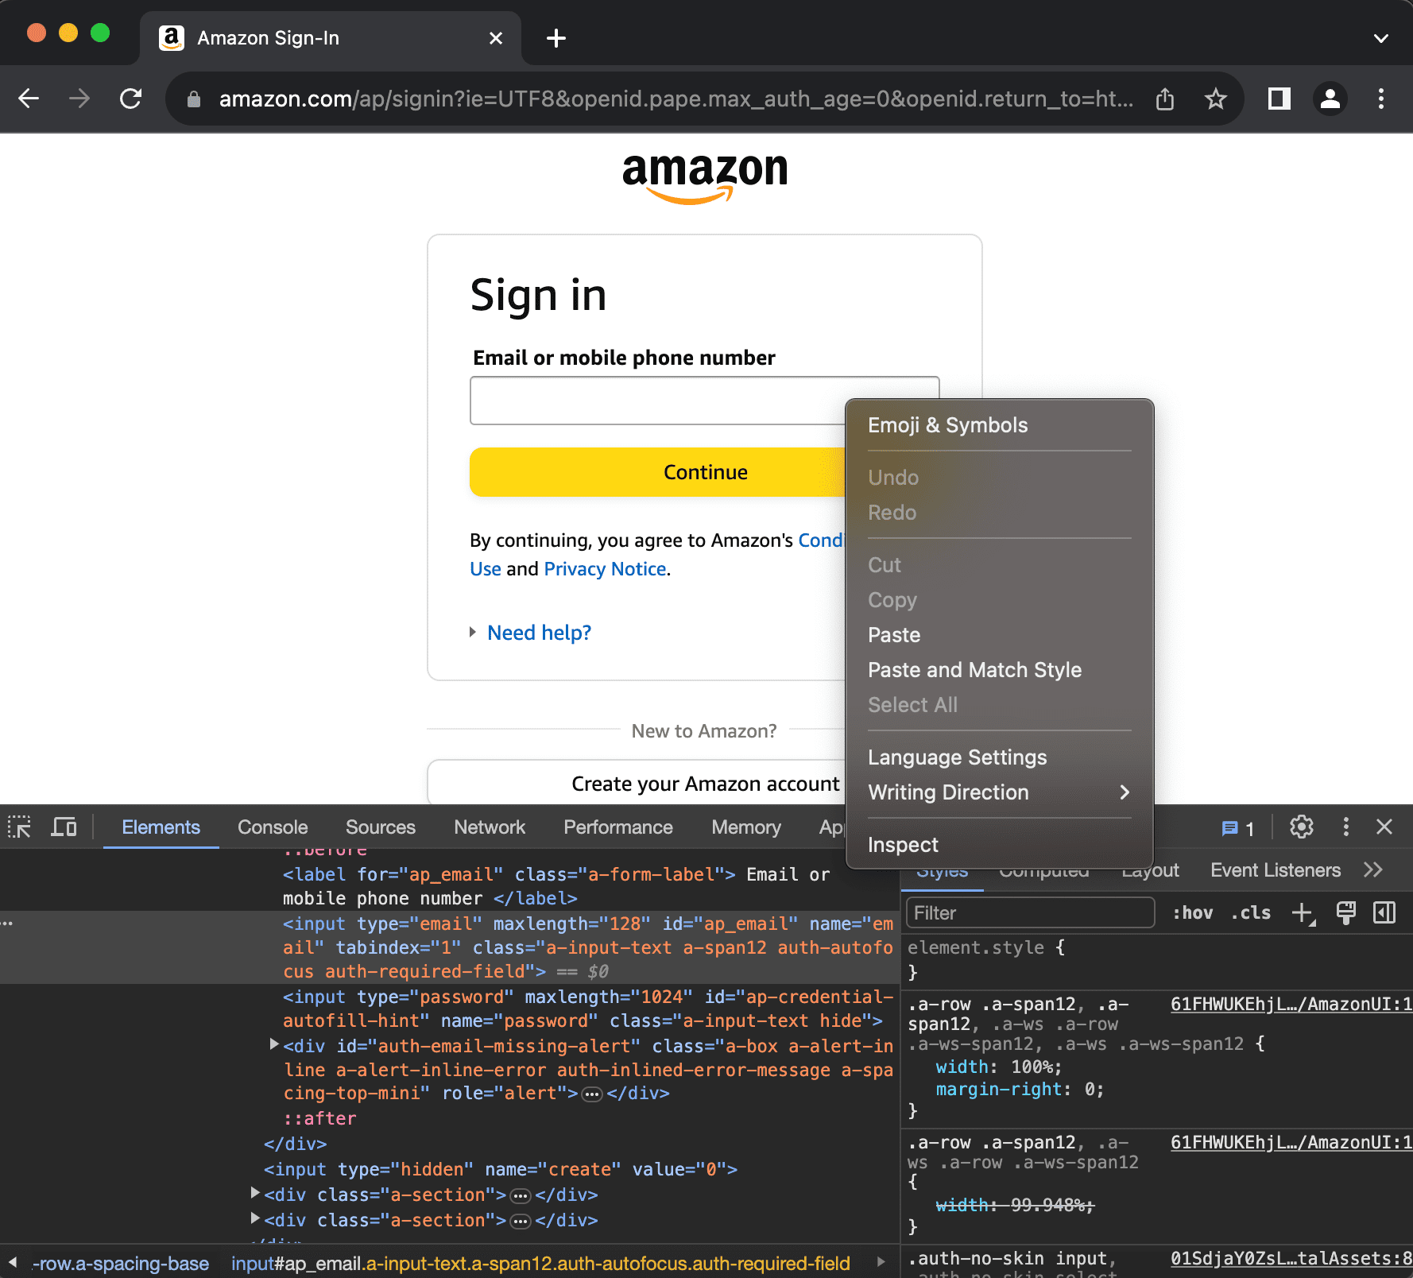The image size is (1413, 1278).
Task: Select the label for="ap_email" DOM node
Action: point(556,886)
